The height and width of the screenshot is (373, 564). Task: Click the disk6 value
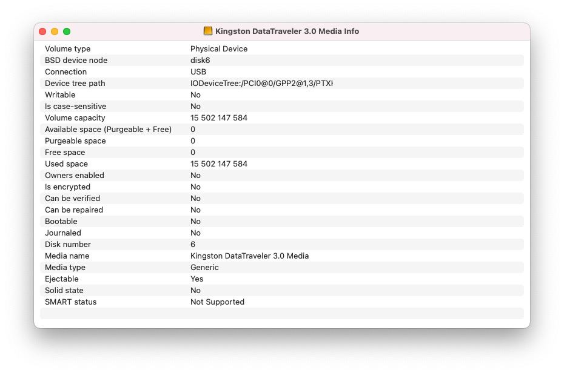(200, 61)
